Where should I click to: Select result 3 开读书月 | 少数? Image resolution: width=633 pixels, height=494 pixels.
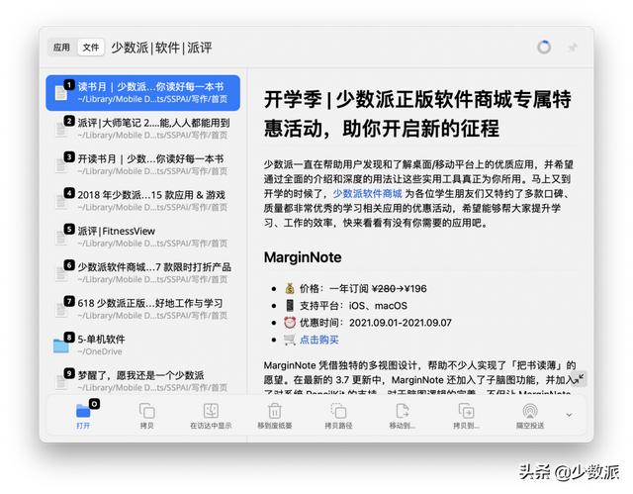coord(142,164)
